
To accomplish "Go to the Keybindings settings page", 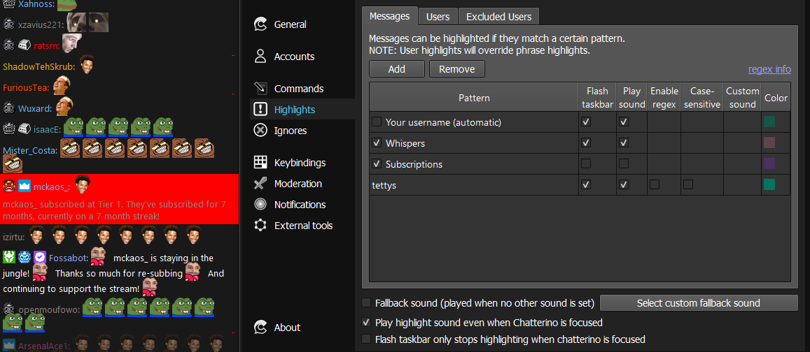I will click(x=300, y=163).
